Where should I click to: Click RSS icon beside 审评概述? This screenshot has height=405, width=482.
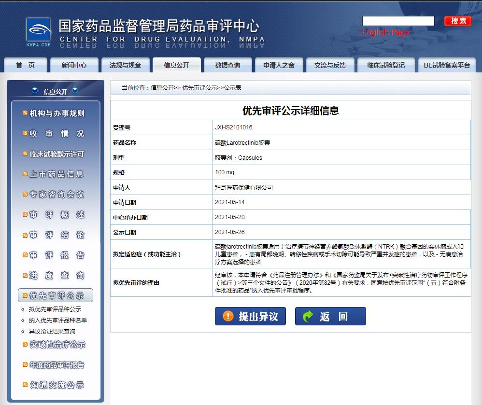coord(25,214)
